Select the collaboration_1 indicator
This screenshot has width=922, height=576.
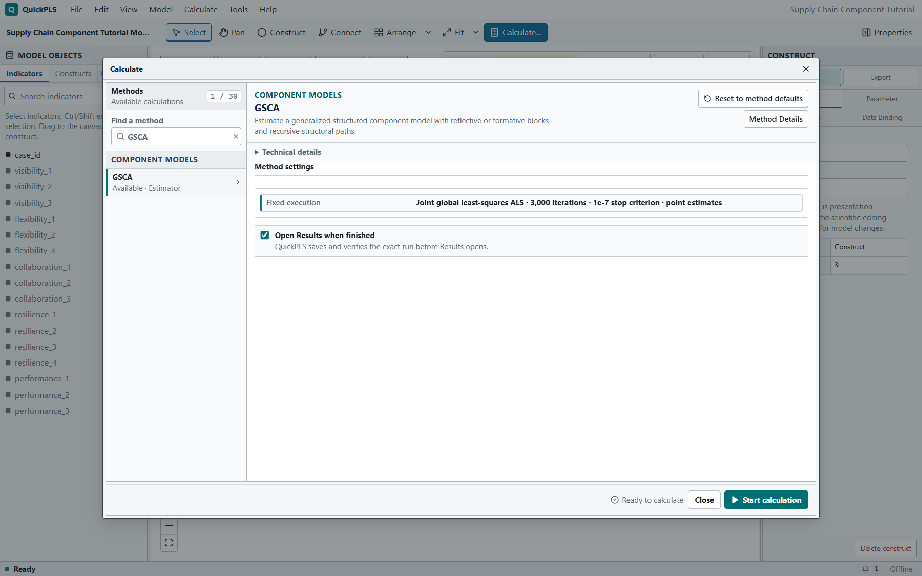click(x=43, y=267)
